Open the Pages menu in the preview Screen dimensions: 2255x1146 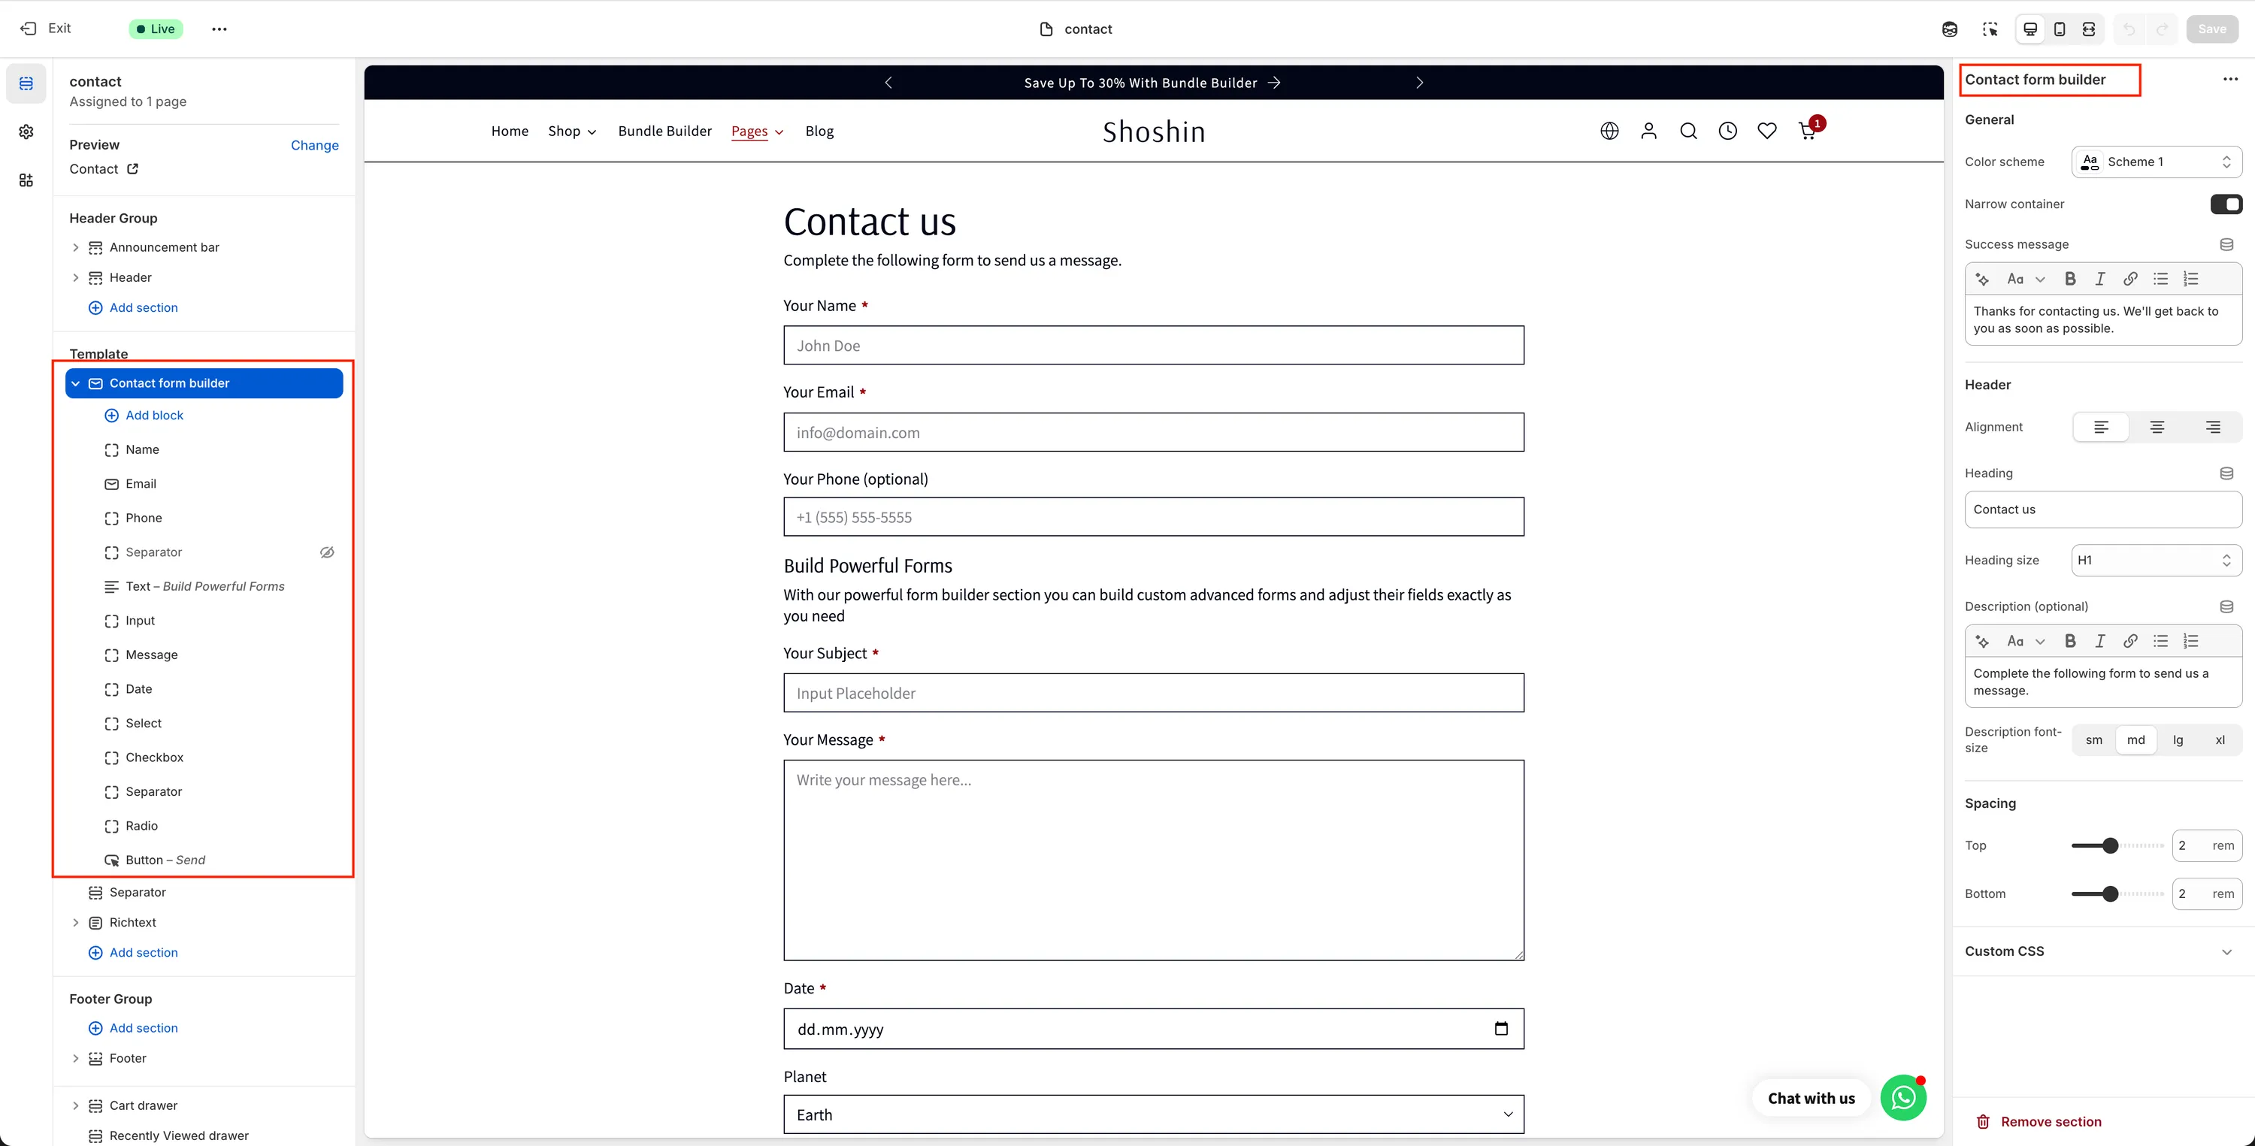click(756, 131)
